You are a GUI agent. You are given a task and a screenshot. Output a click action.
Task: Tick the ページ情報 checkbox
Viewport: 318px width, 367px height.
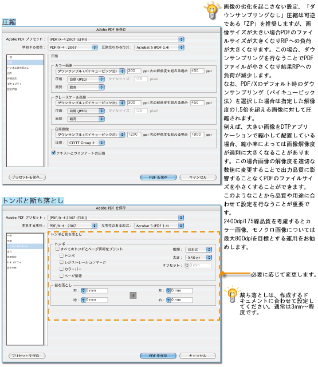(61, 275)
